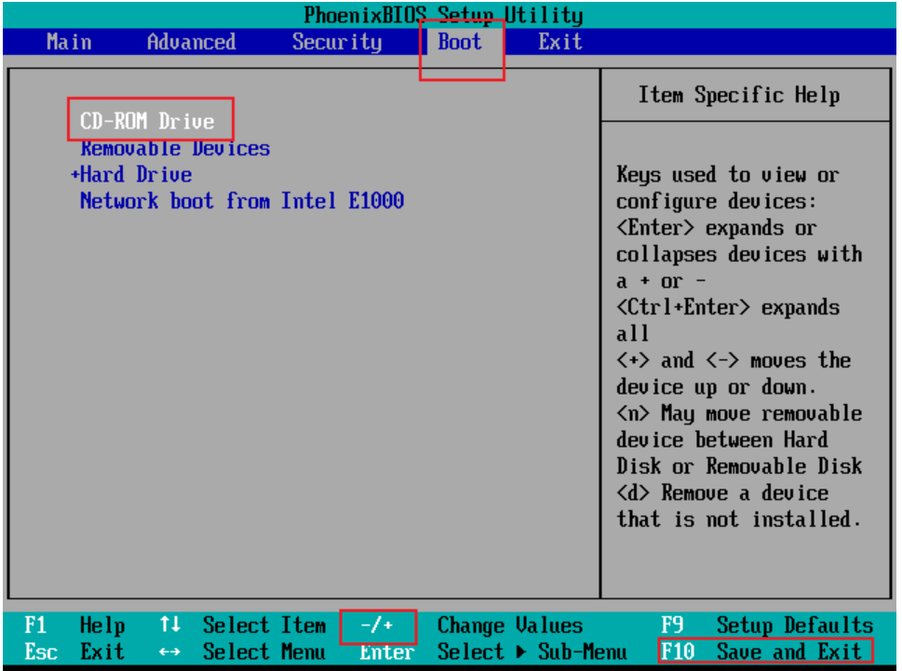Screen dimensions: 902x671
Task: Click the up-down arrows icon
Action: point(169,624)
